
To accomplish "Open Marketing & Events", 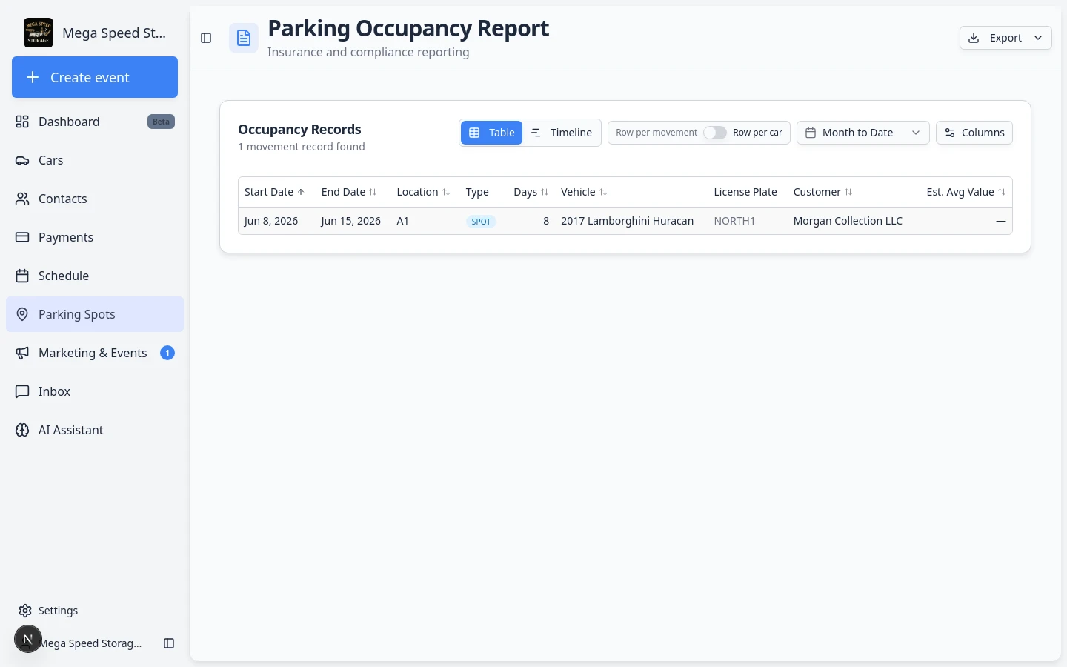I will [95, 353].
